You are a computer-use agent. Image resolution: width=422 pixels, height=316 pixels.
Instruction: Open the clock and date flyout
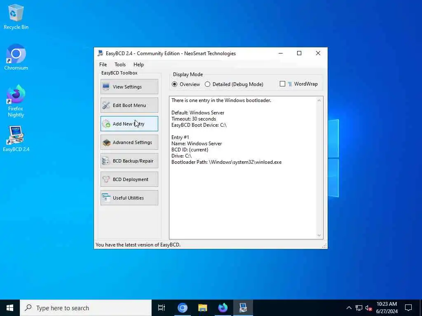387,308
